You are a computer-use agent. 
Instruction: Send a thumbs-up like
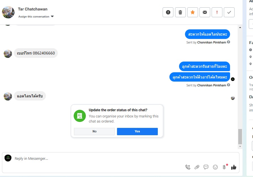(234, 167)
